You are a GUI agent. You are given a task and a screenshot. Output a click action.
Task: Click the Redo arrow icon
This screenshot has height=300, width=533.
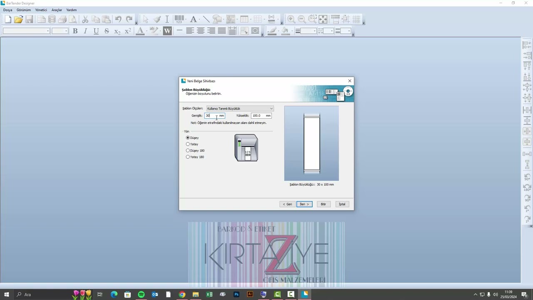129,19
